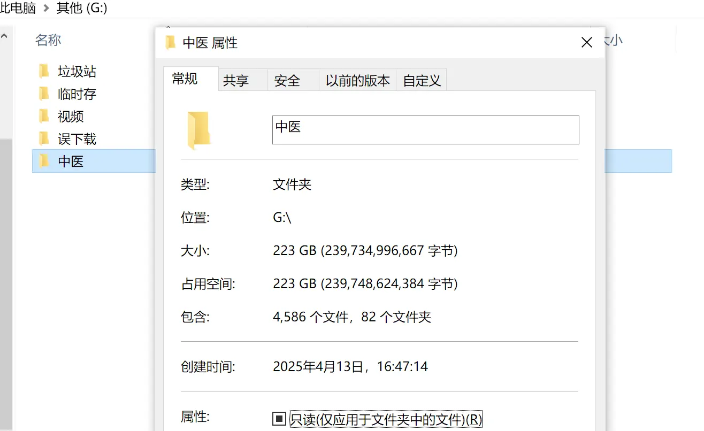Click 其他 (G:) in the address breadcrumb

[x=82, y=9]
